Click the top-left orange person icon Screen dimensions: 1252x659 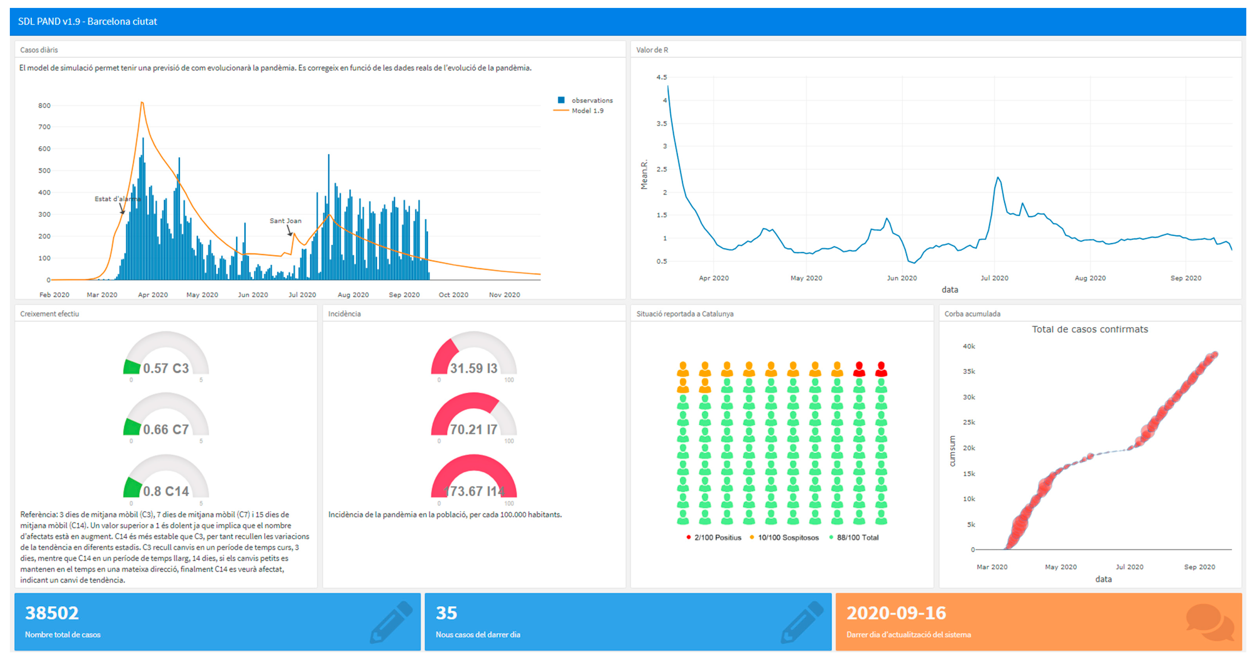[x=683, y=369]
